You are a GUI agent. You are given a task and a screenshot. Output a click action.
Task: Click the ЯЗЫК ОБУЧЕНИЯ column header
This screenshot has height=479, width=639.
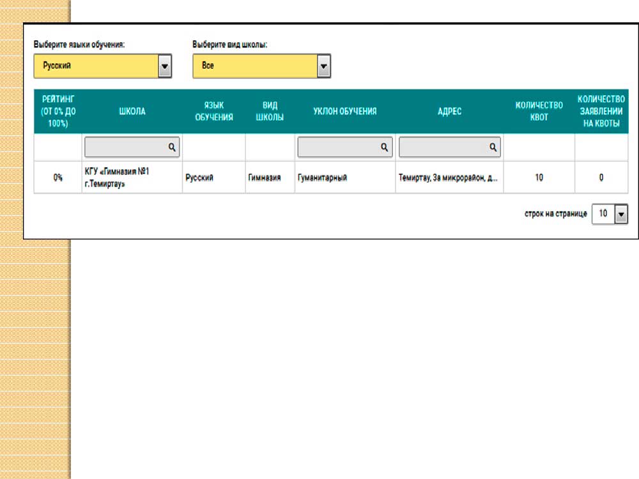[x=214, y=111]
